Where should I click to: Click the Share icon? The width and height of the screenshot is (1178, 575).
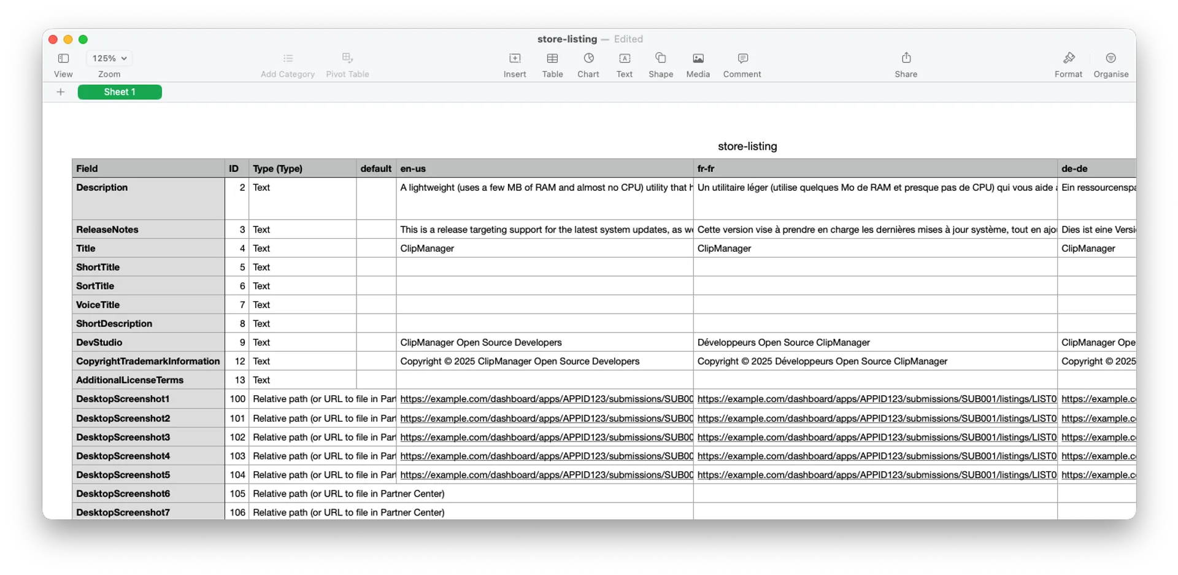(906, 58)
